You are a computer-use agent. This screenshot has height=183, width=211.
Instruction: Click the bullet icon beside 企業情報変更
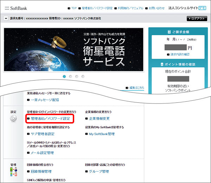(87, 119)
